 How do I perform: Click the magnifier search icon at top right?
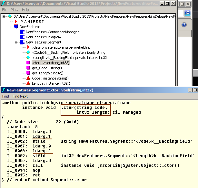pos(188,13)
